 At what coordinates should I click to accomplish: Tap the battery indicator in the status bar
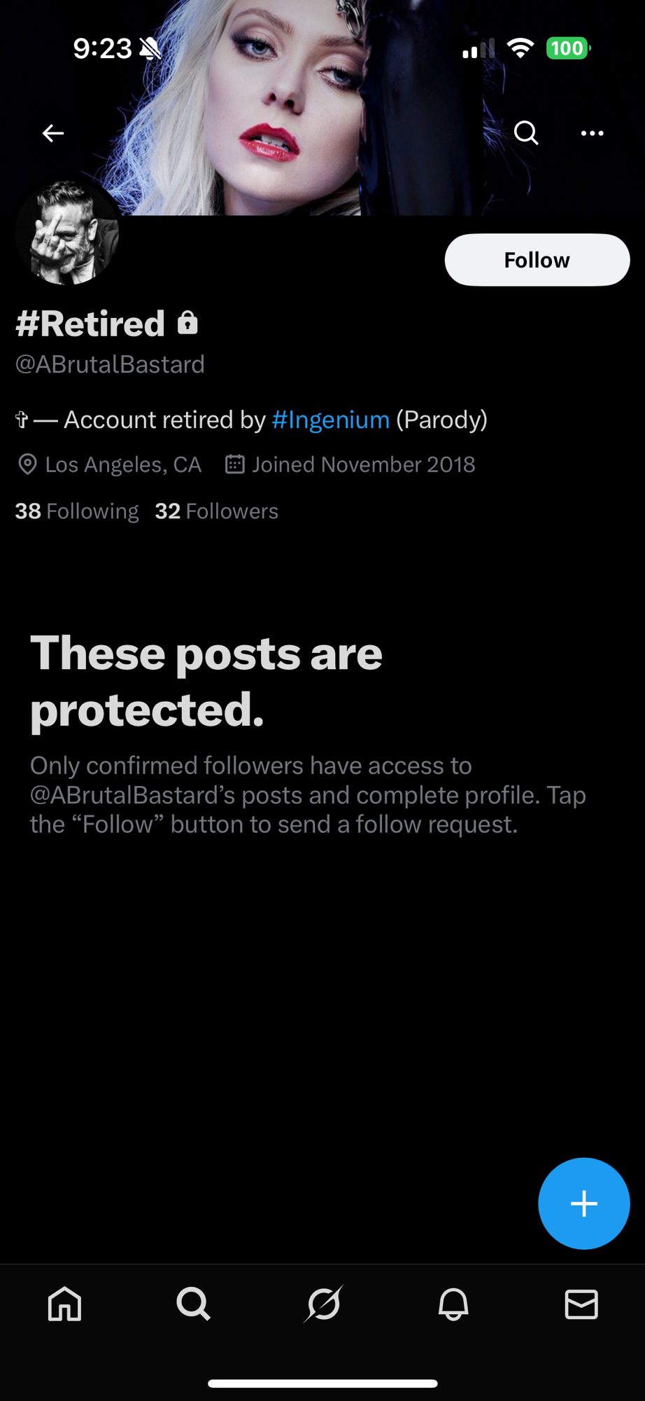click(567, 48)
